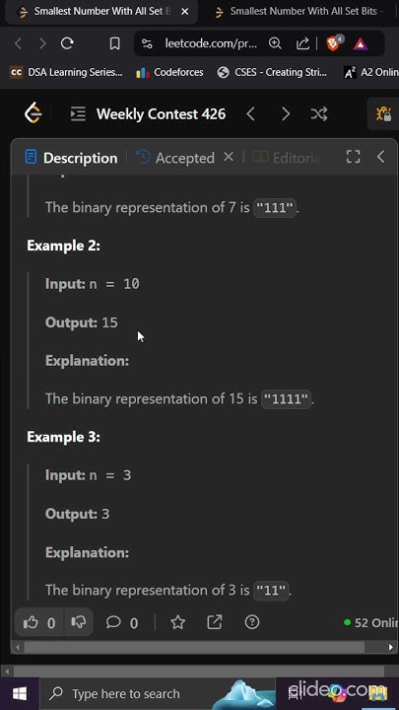Open the help question mark icon
Image resolution: width=399 pixels, height=710 pixels.
tap(252, 622)
